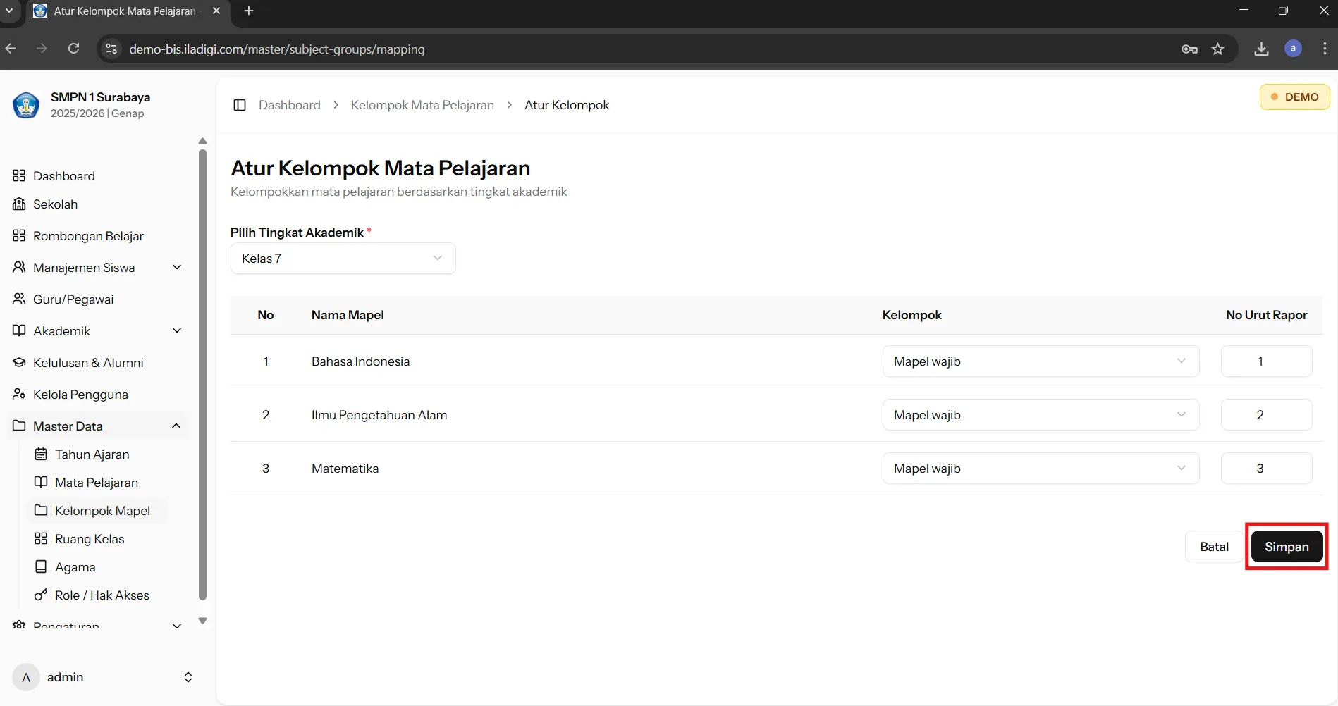The height and width of the screenshot is (706, 1338).
Task: Open Ruang Kelas submenu
Action: [90, 539]
